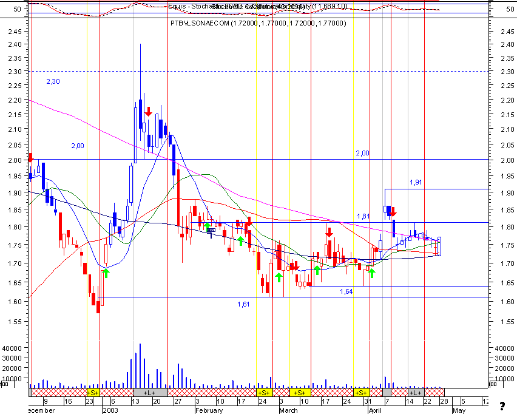The width and height of the screenshot is (517, 414).
Task: Click the 'April' month label
Action: (375, 410)
